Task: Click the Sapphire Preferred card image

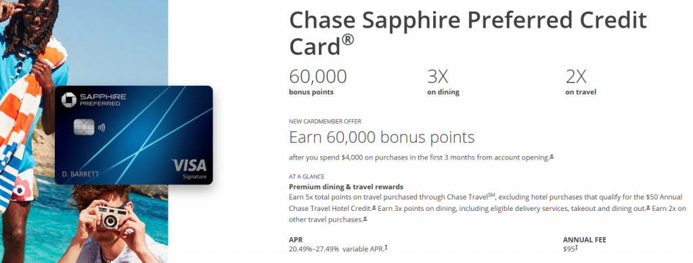Action: tap(134, 135)
